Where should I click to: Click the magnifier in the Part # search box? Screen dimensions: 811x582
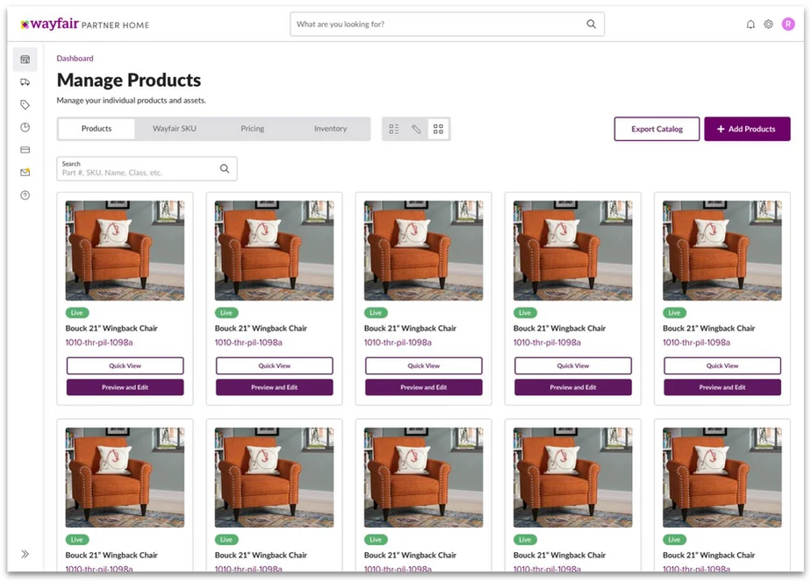click(x=225, y=169)
